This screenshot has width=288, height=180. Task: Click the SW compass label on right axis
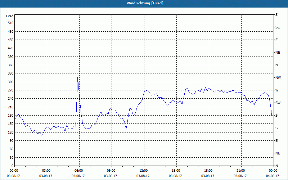click(278, 103)
